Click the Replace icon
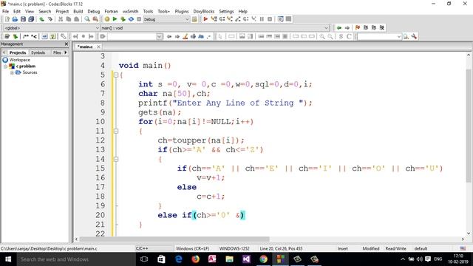Image resolution: width=473 pixels, height=266 pixels. (x=95, y=19)
